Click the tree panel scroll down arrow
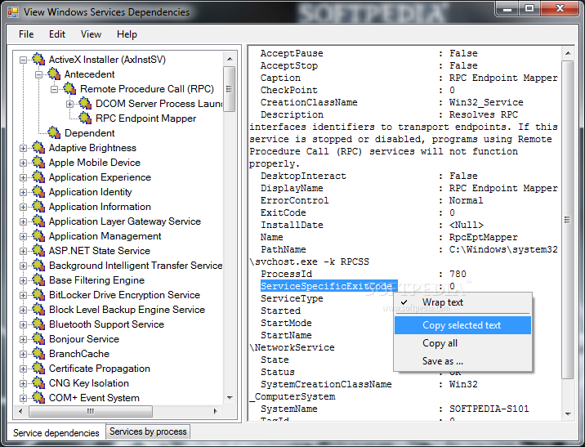Viewport: 585px width, 447px height. [x=230, y=398]
